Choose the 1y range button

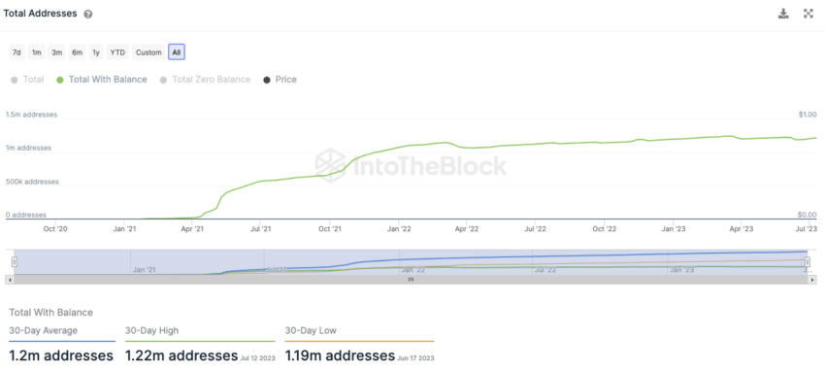click(x=96, y=52)
